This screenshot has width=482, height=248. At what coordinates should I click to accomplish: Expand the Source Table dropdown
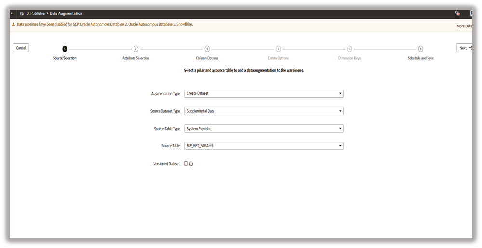click(x=264, y=146)
